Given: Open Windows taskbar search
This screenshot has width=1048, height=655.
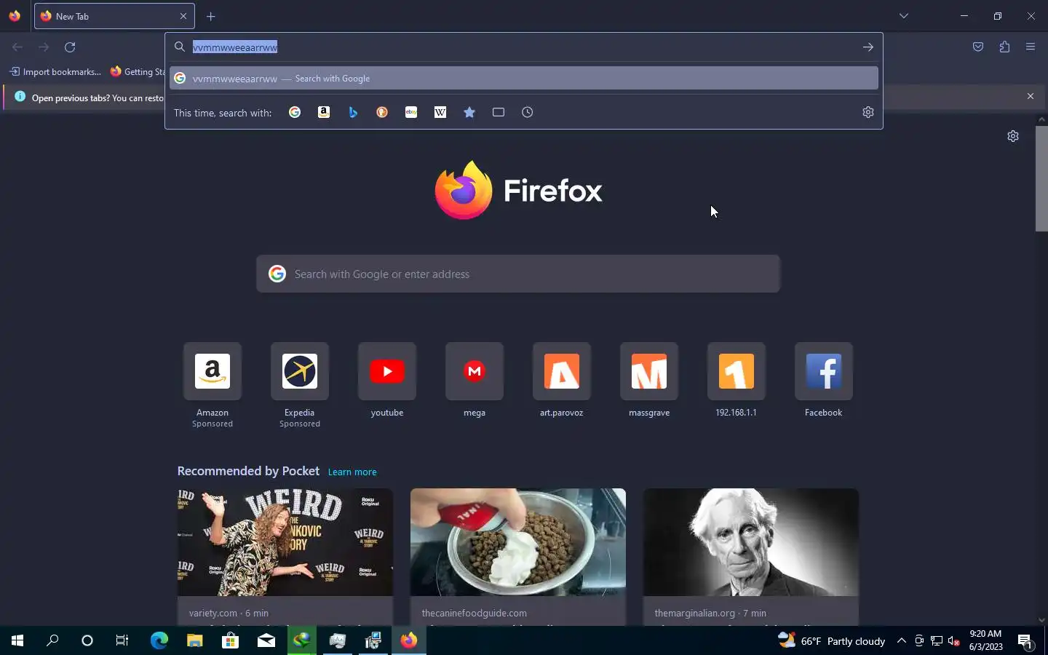Looking at the screenshot, I should tap(52, 640).
